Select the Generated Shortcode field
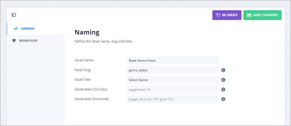The image size is (291, 126). coord(173,99)
